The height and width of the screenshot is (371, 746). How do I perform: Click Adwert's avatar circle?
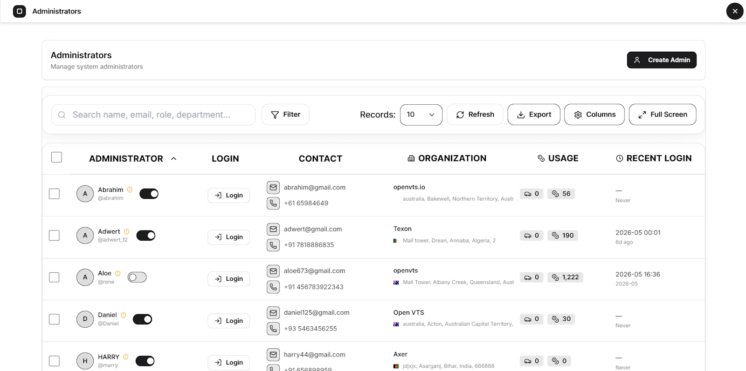85,236
